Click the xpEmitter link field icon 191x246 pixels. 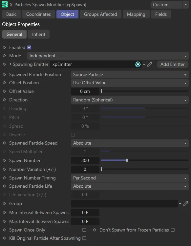(x=138, y=64)
